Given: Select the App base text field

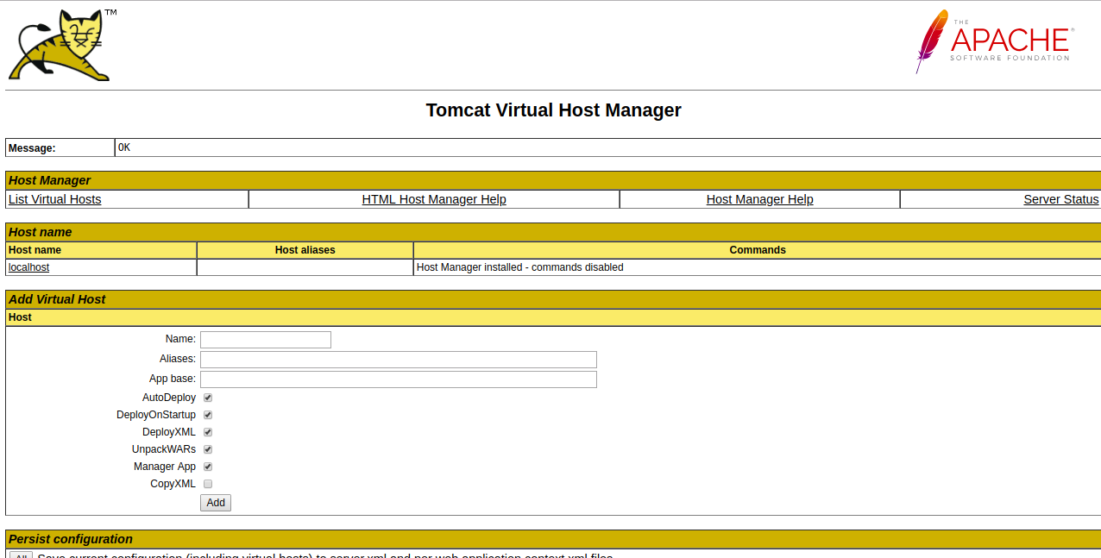Looking at the screenshot, I should coord(398,379).
